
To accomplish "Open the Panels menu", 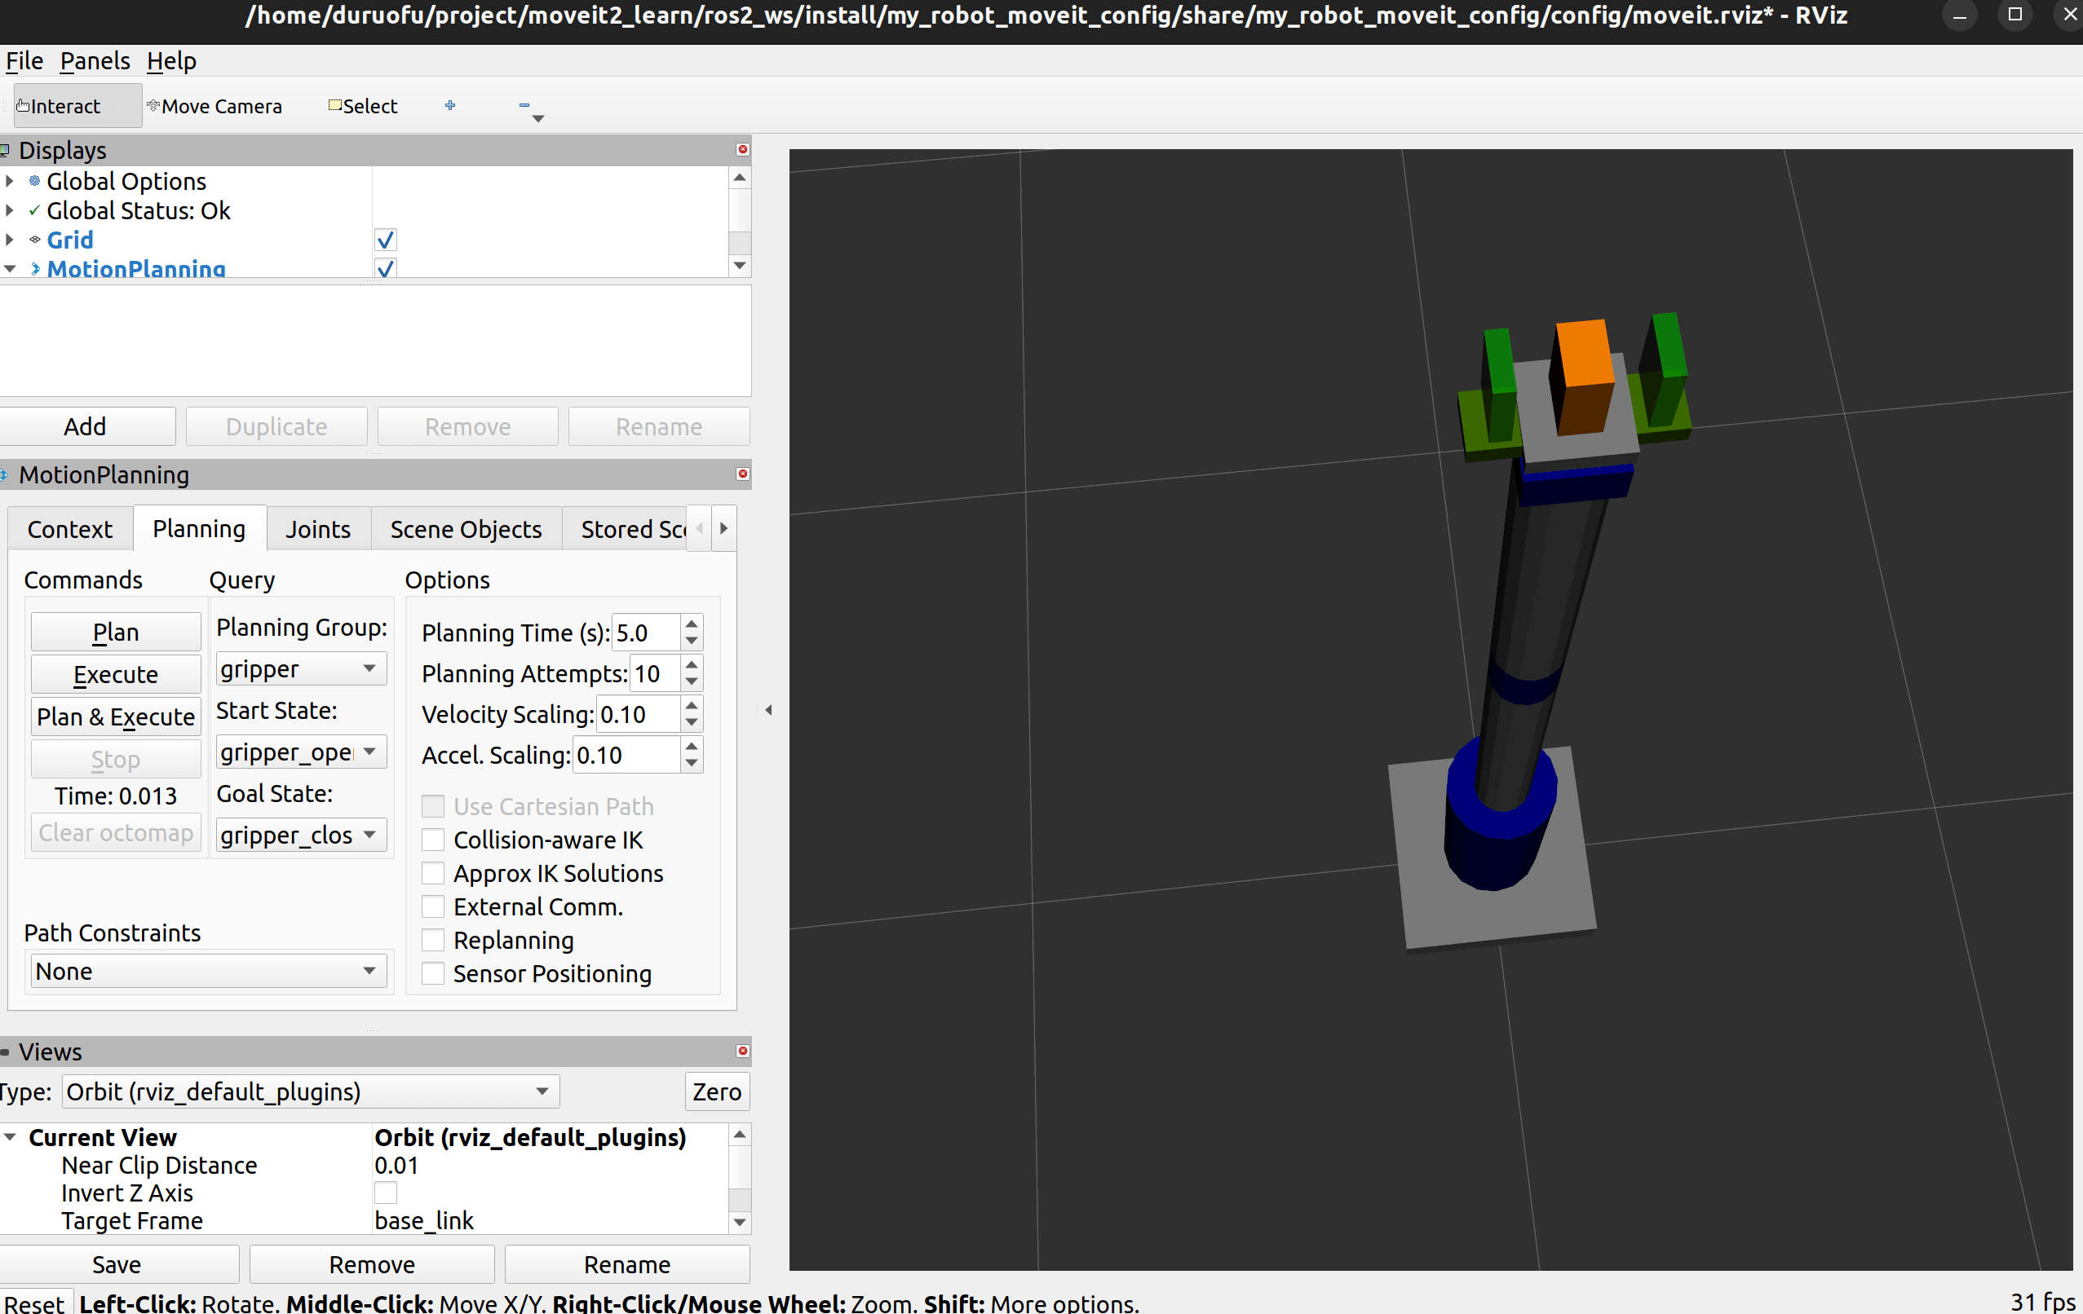I will 95,60.
